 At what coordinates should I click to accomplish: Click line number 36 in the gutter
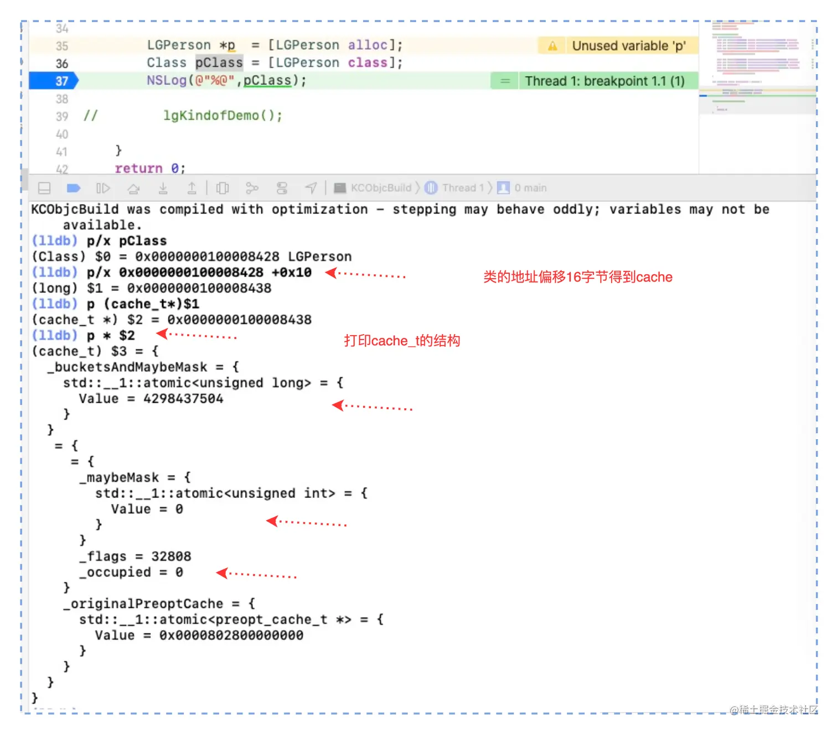[x=61, y=64]
